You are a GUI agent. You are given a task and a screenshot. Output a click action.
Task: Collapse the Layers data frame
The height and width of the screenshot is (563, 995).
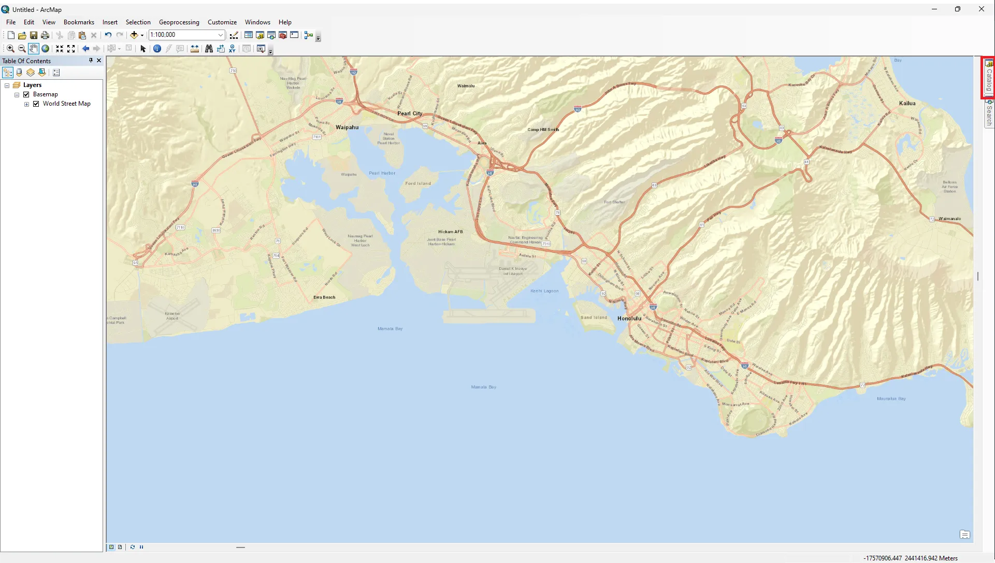[7, 85]
